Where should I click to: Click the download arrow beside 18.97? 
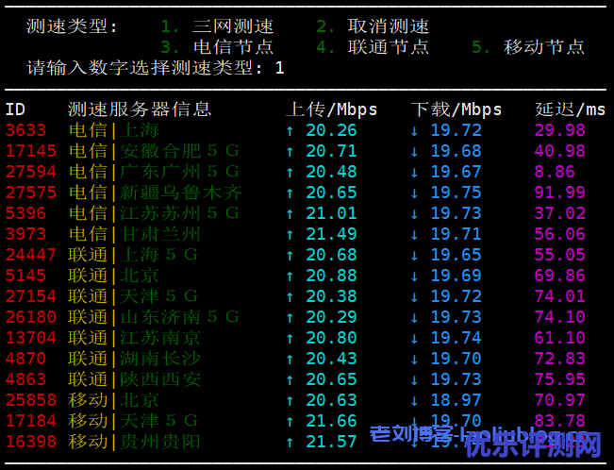click(414, 400)
